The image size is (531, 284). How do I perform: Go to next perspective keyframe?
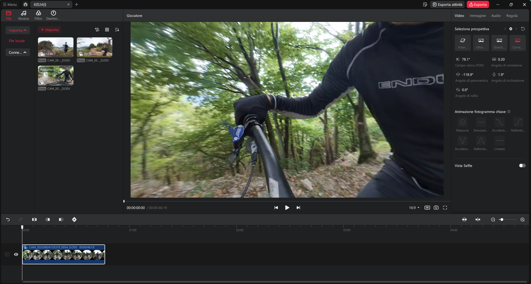[516, 29]
